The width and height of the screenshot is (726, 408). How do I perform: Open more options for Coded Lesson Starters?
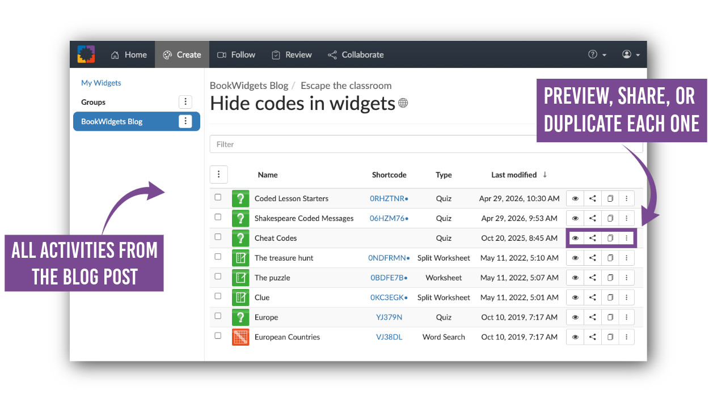pos(626,198)
